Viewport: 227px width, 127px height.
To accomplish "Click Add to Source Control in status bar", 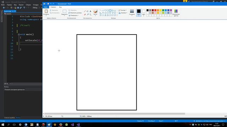I will point(209,121).
